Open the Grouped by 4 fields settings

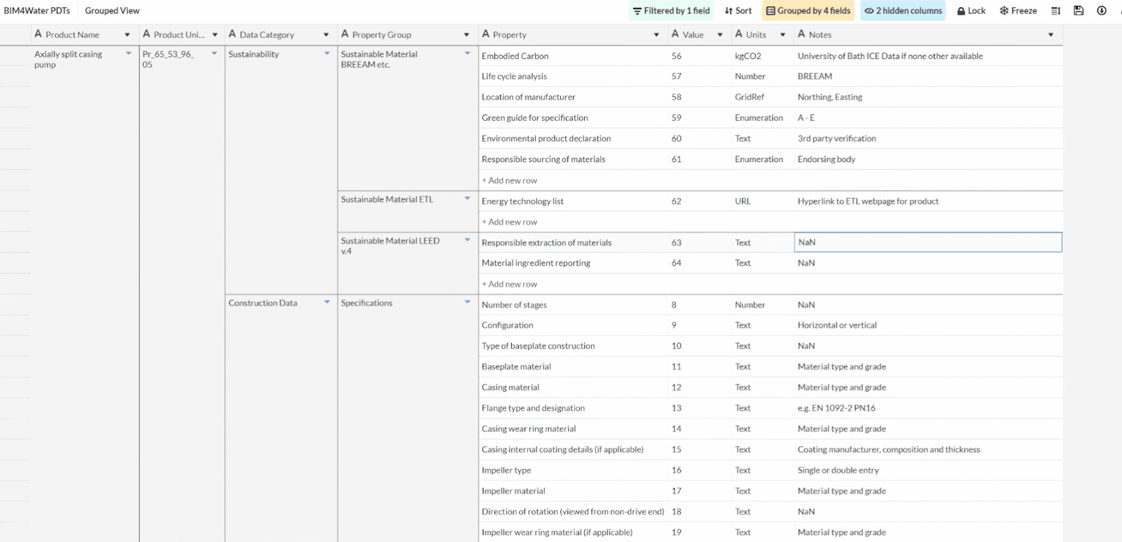(x=808, y=11)
